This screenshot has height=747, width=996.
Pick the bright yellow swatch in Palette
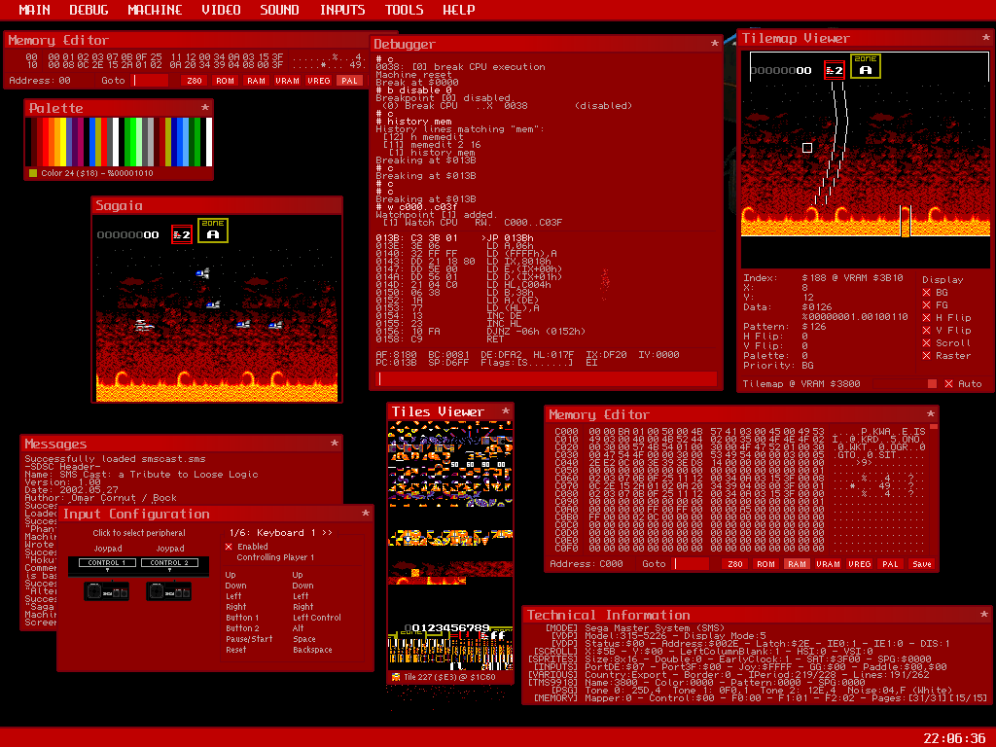click(x=63, y=142)
